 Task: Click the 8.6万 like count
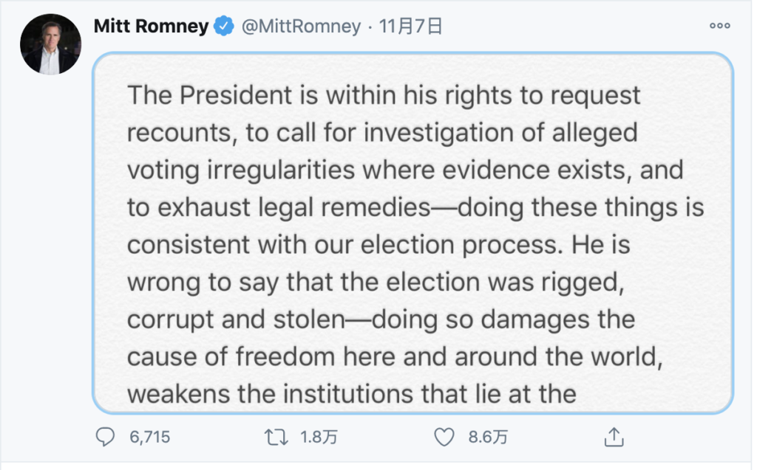pos(489,438)
